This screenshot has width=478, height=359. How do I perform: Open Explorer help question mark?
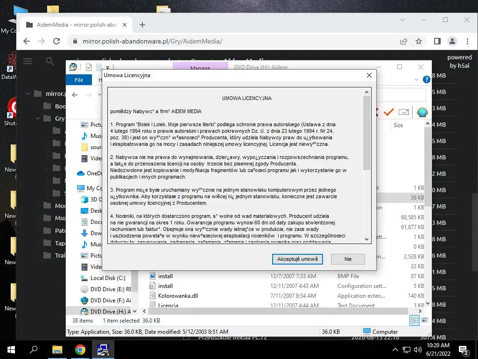(x=427, y=79)
